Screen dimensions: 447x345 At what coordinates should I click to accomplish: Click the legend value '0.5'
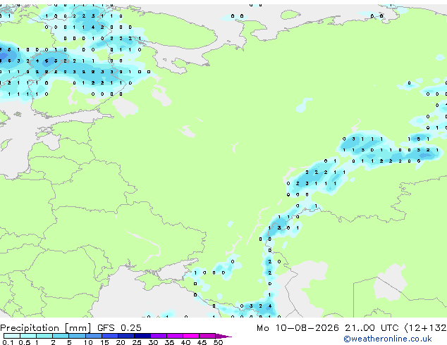coord(24,342)
